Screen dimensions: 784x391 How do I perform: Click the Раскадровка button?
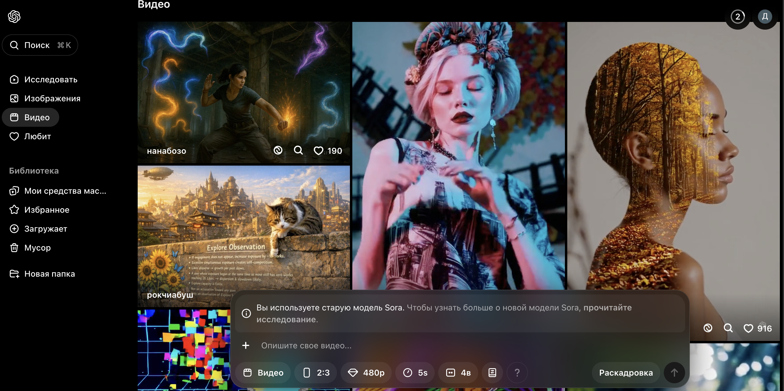[626, 372]
